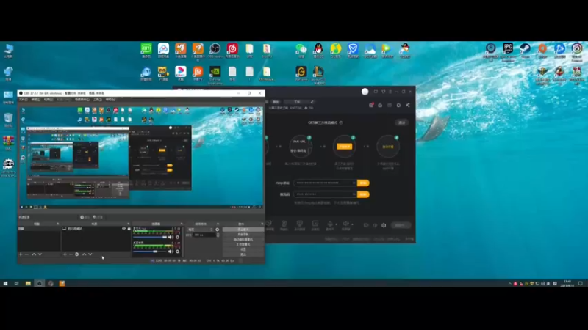
Task: Open the File menu in OBS
Action: 24,100
